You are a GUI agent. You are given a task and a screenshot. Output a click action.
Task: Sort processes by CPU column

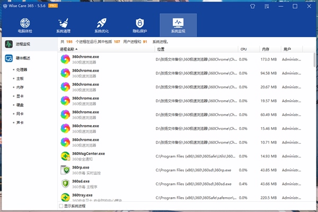243,49
